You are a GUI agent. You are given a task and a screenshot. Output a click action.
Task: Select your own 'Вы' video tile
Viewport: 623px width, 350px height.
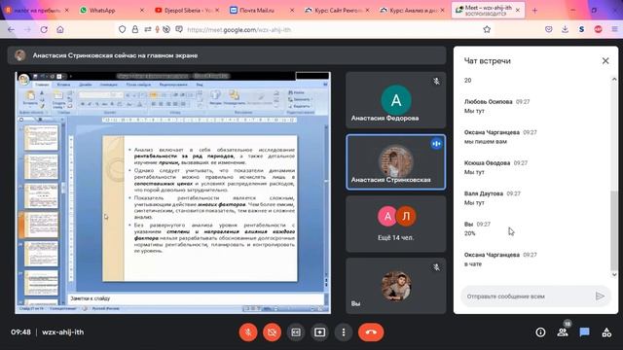[396, 286]
